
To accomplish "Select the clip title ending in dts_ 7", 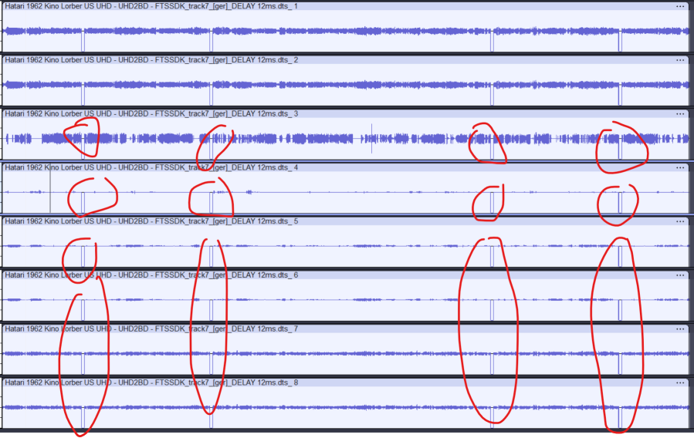I will [151, 329].
